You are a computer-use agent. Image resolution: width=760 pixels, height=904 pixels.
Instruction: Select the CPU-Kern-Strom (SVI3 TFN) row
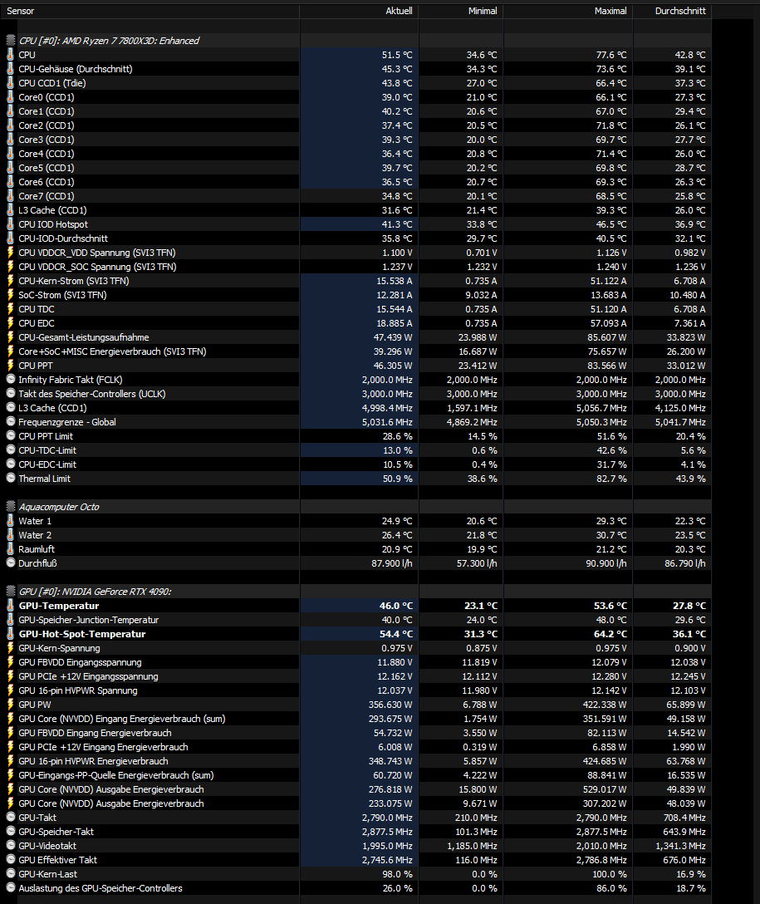click(x=356, y=281)
